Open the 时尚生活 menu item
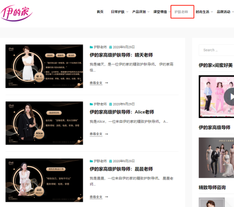The width and height of the screenshot is (234, 207). click(202, 12)
